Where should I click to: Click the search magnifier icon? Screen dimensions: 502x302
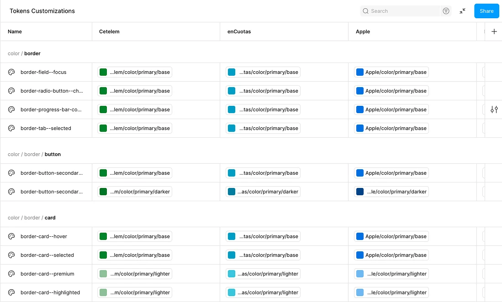tap(365, 11)
